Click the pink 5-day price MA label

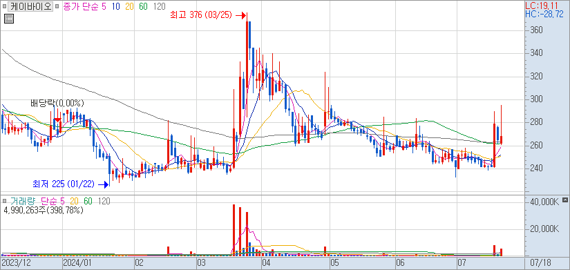[104, 6]
